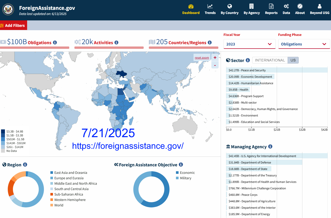Select Department of Defense bar
The image size is (331, 218).
coord(264,162)
